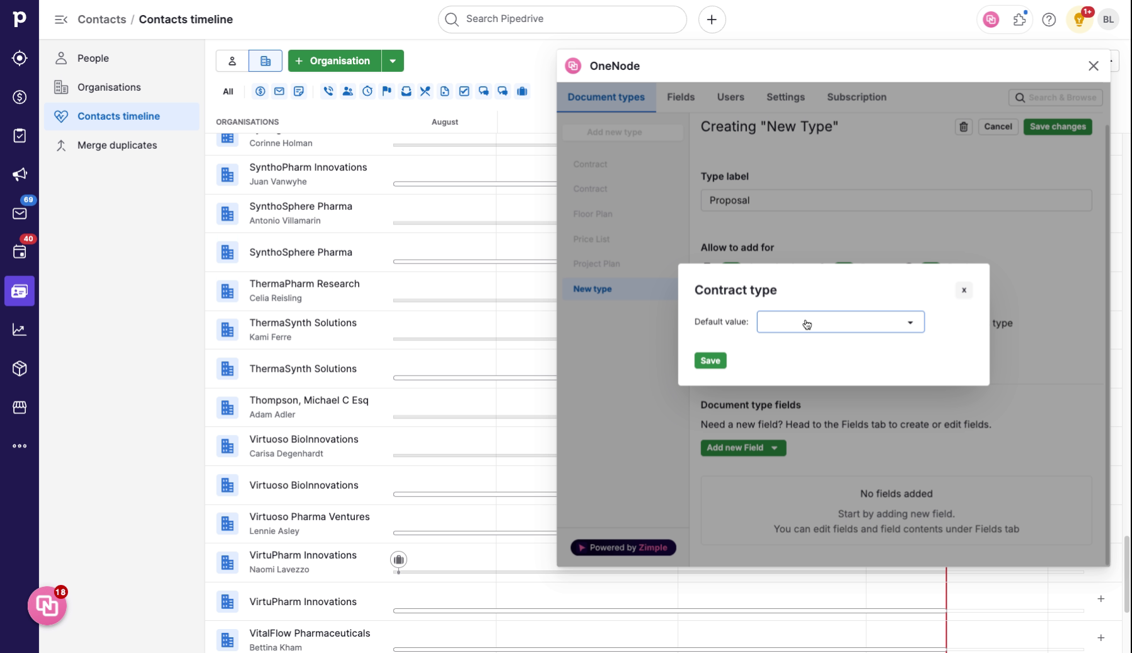Switch the timeline to the People view
Image resolution: width=1132 pixels, height=653 pixels.
click(232, 61)
